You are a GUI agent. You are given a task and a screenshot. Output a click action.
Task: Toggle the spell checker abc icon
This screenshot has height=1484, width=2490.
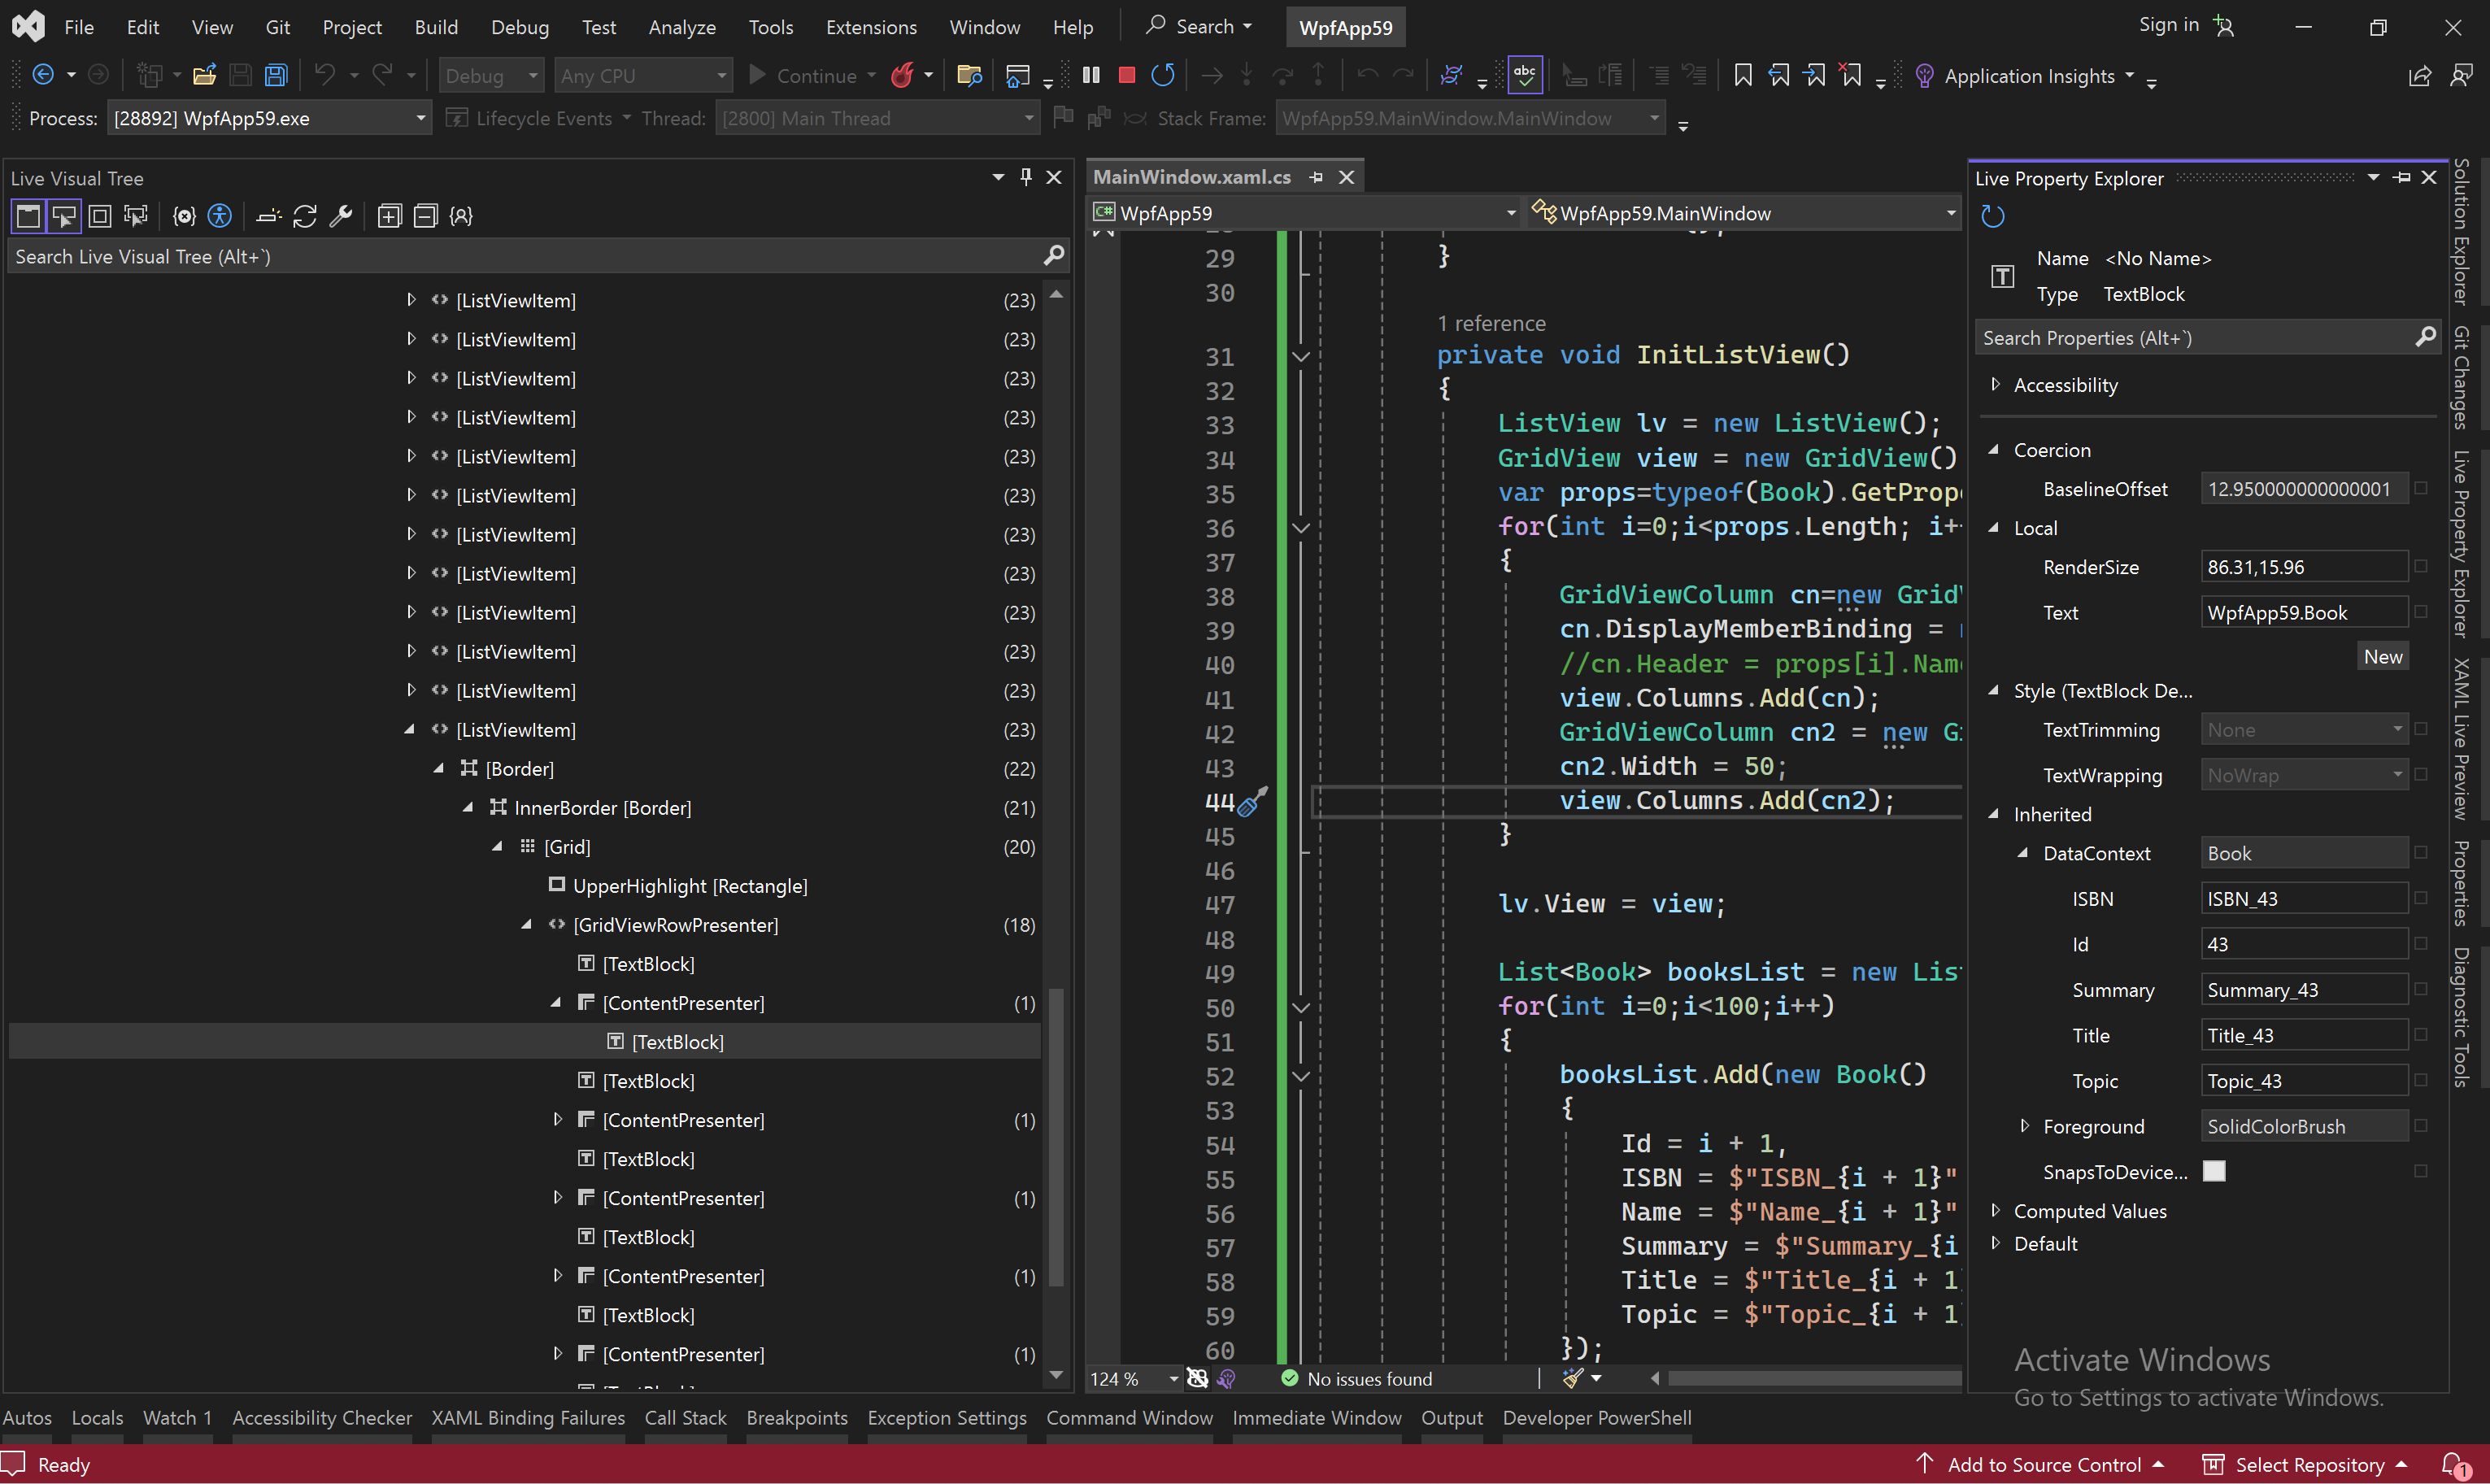1525,75
